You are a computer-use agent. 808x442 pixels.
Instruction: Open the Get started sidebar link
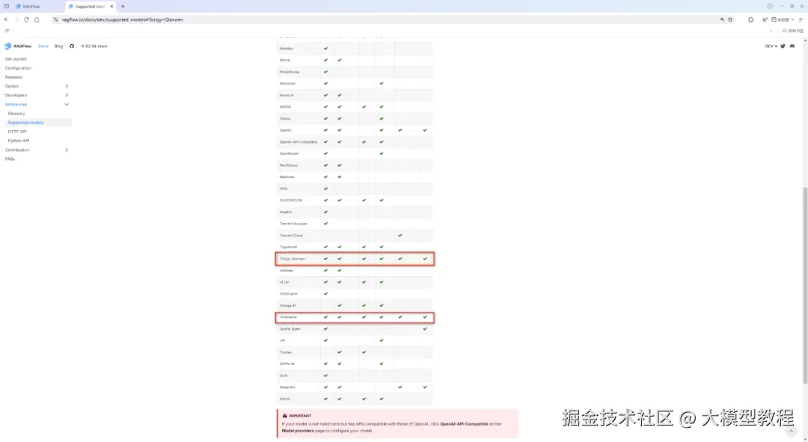(16, 59)
